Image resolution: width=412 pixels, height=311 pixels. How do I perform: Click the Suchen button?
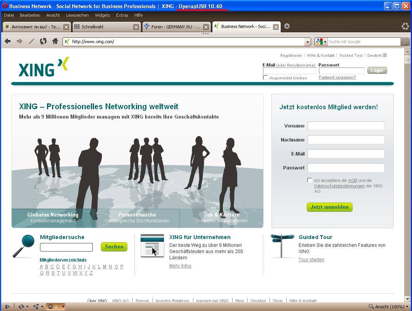[x=114, y=246]
